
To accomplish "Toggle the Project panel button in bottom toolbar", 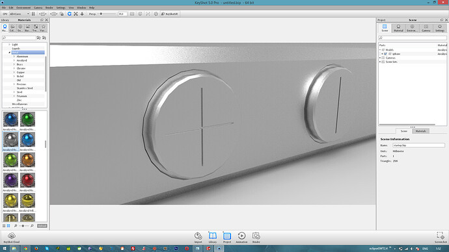I will (227, 238).
